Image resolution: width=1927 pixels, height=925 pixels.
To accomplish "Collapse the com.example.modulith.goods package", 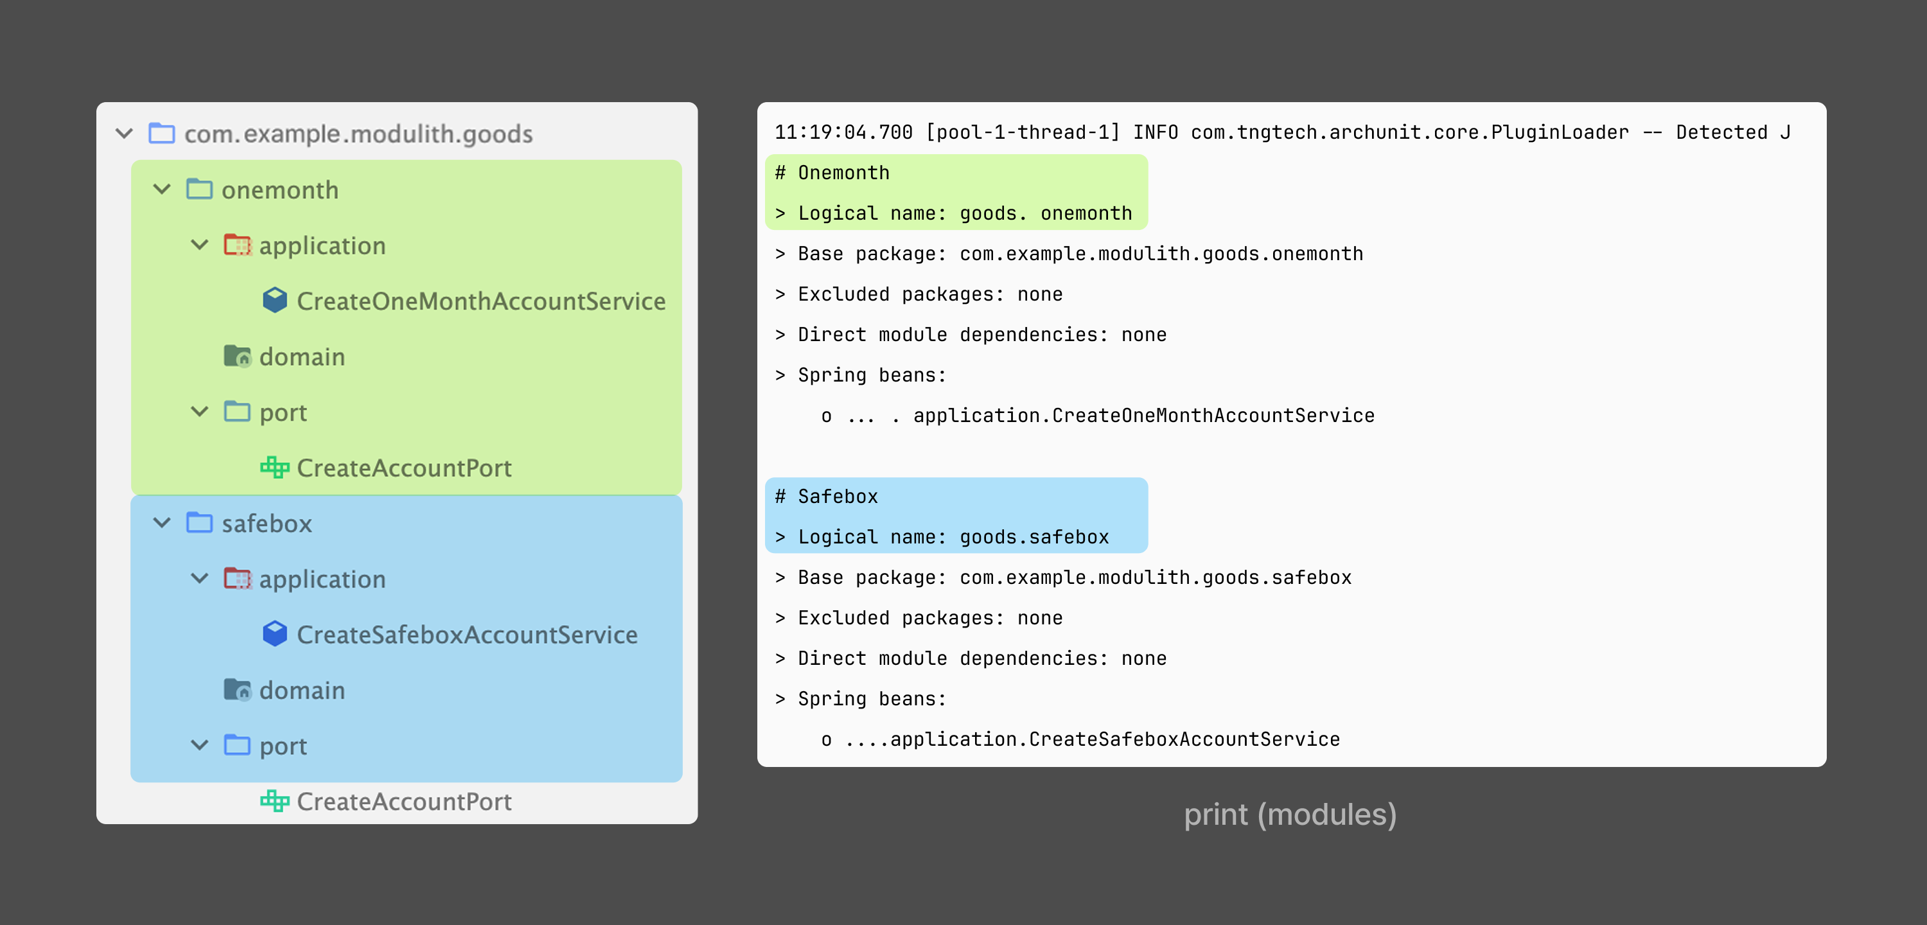I will pyautogui.click(x=124, y=134).
